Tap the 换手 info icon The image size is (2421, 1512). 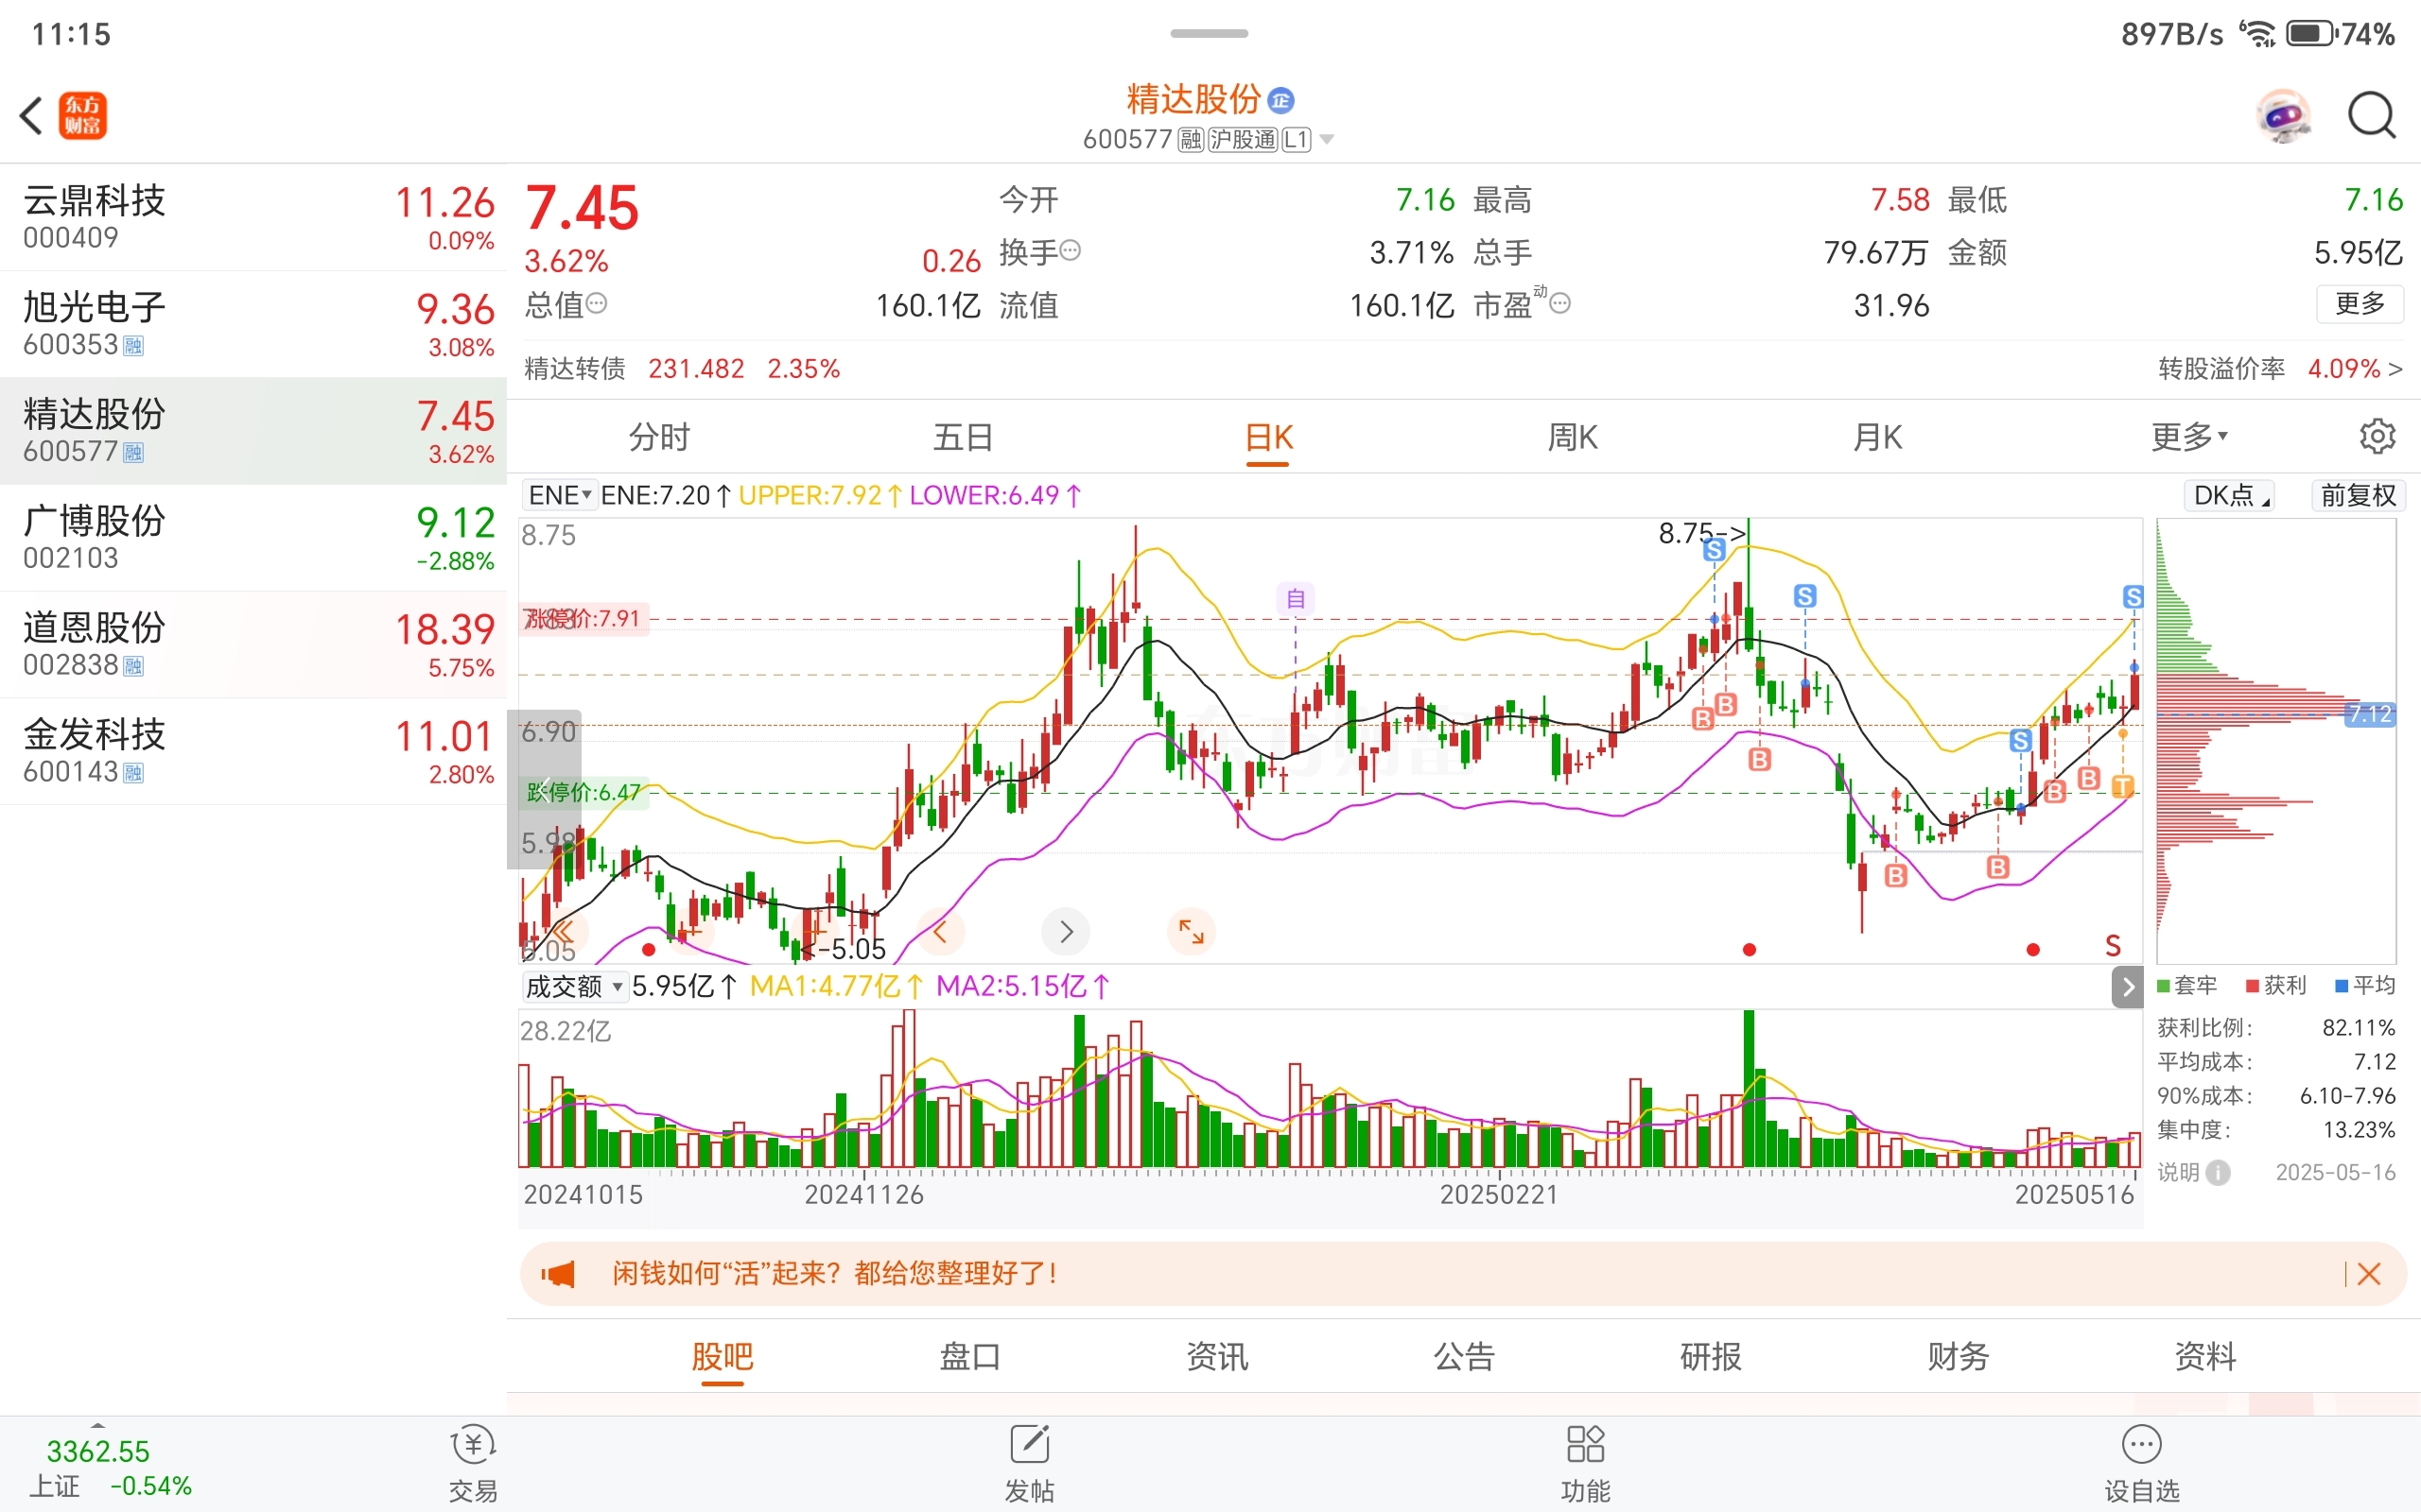pos(1071,250)
